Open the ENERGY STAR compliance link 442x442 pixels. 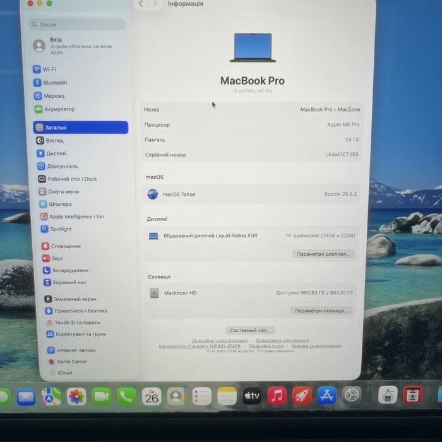[x=200, y=346]
